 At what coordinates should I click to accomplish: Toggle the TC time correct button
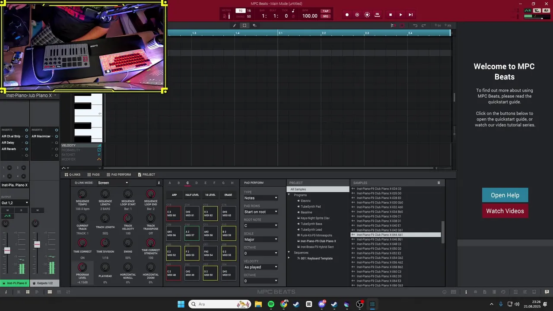241,11
